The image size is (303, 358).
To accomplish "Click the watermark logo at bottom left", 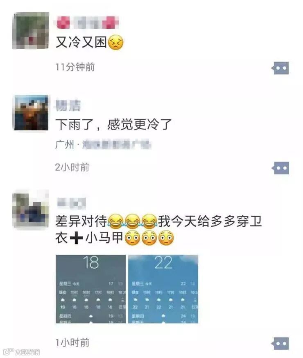I will click(x=21, y=351).
